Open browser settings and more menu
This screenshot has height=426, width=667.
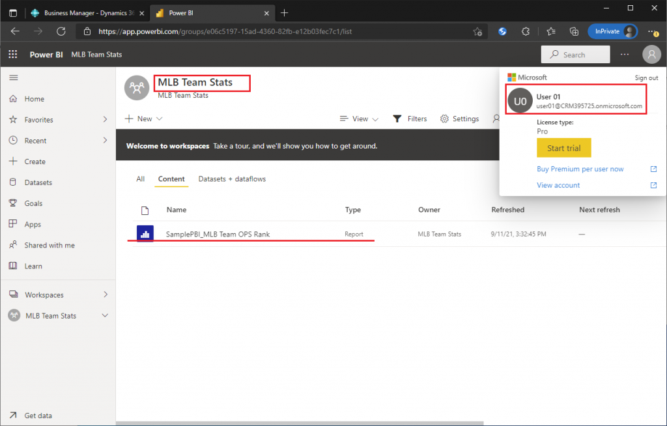[x=653, y=31]
